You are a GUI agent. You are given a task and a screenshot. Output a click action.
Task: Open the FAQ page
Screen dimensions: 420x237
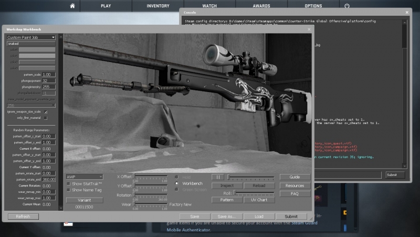coord(295,193)
